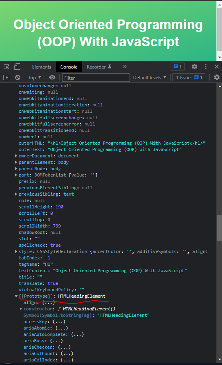Screen dimensions: 222x365
Task: Select the Symbol.toStringTag line
Action: [x=86, y=315]
